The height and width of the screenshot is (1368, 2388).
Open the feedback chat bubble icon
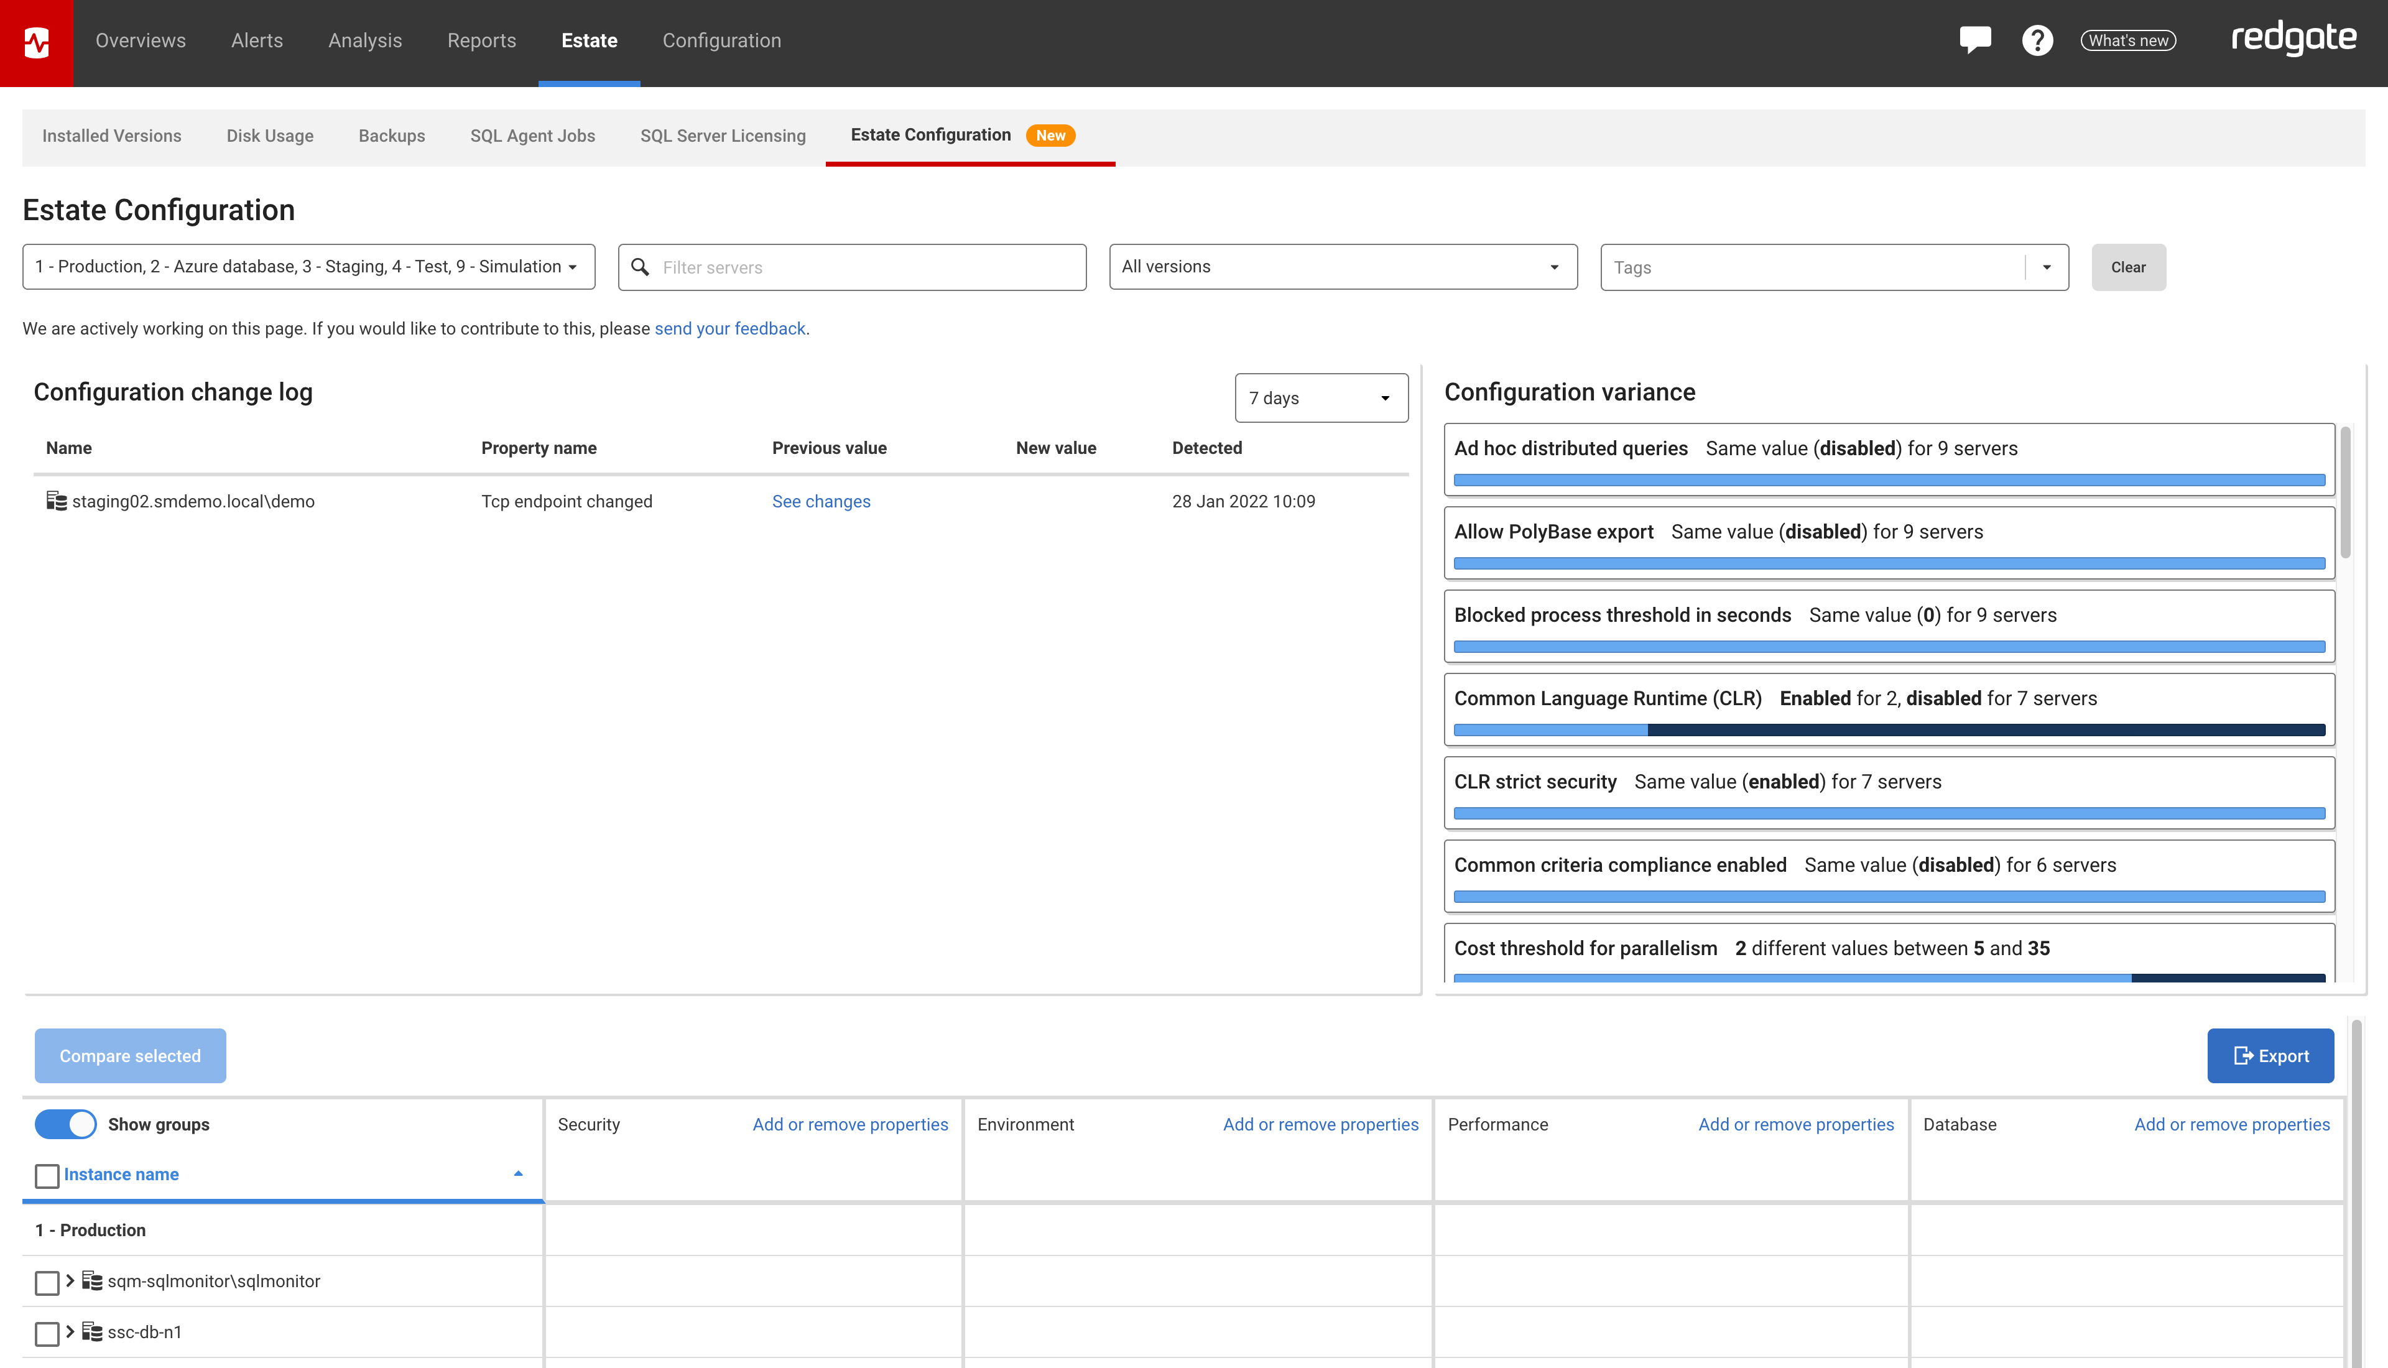coord(1974,40)
